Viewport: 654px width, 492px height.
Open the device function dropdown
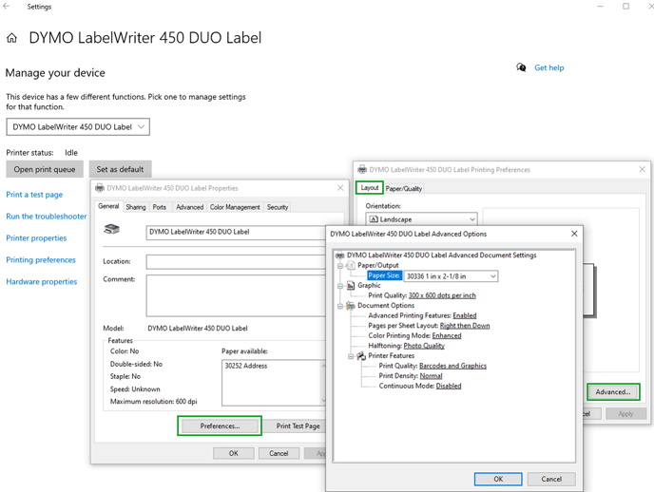pyautogui.click(x=78, y=127)
